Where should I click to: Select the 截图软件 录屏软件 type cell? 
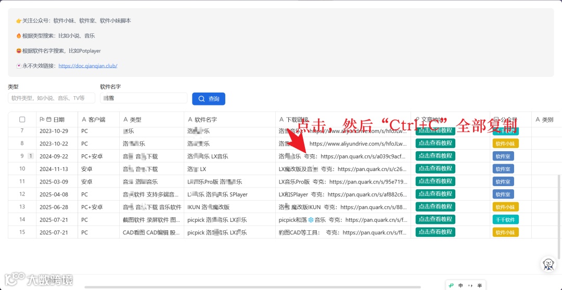point(151,219)
